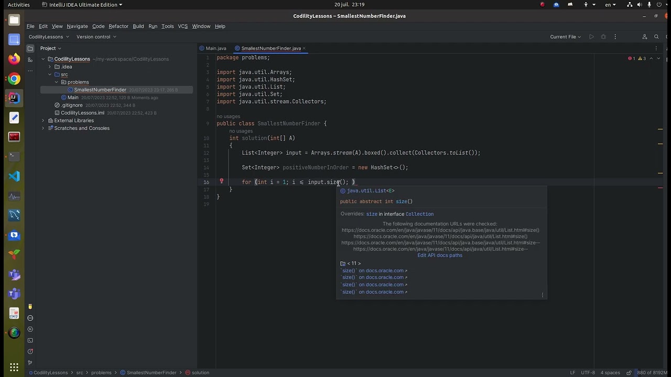This screenshot has width=671, height=377.
Task: Open the Terminal tool window icon
Action: pyautogui.click(x=30, y=340)
